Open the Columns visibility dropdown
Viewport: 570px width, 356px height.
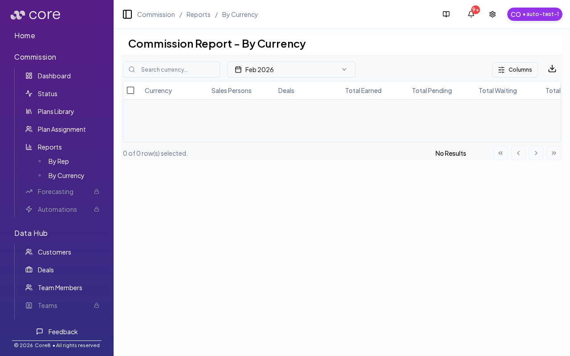pos(515,70)
